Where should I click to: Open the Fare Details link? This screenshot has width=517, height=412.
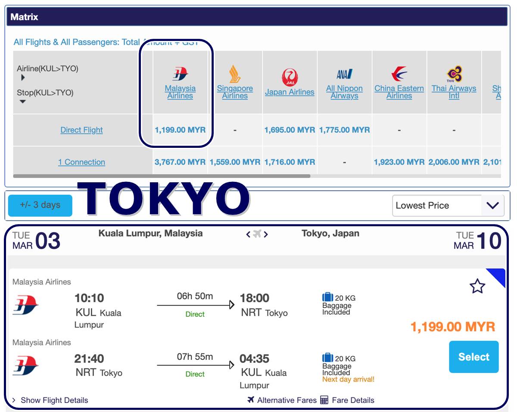(x=353, y=400)
